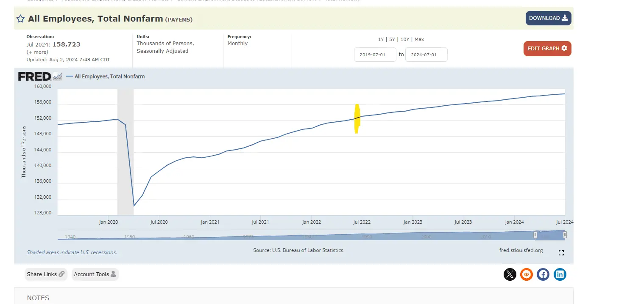641x304 pixels.
Task: Share the graph on Facebook
Action: [543, 274]
